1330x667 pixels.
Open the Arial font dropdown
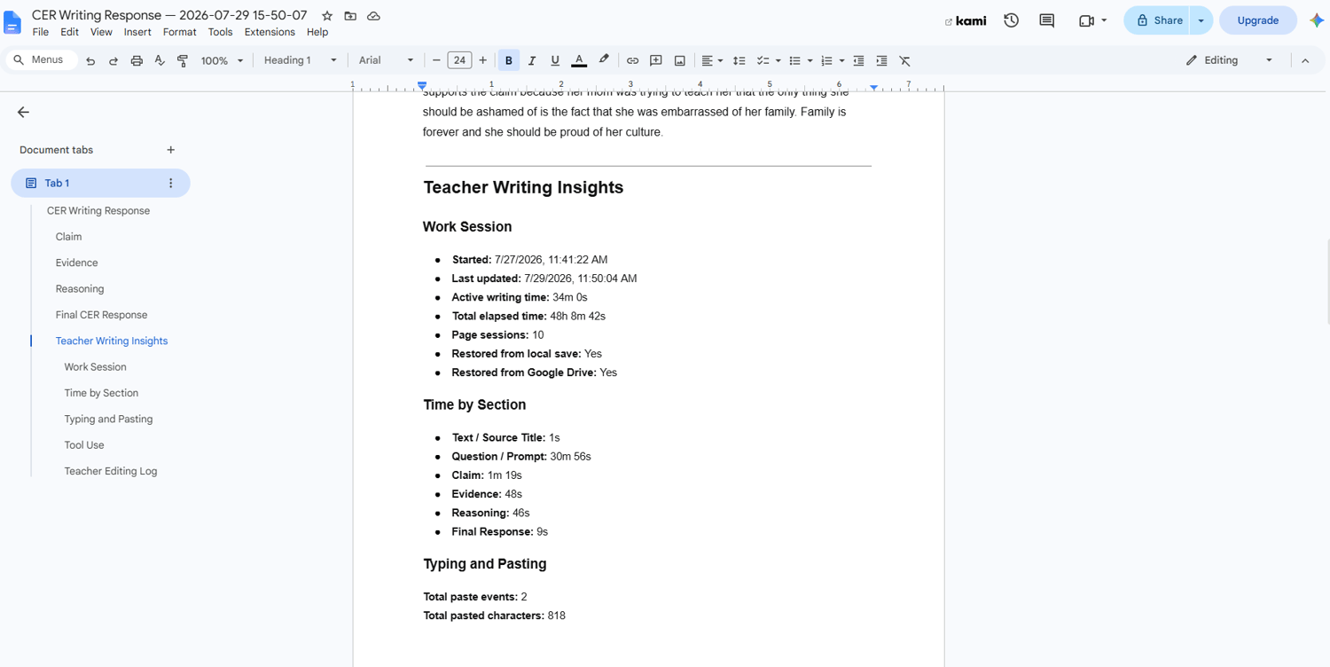pos(386,60)
